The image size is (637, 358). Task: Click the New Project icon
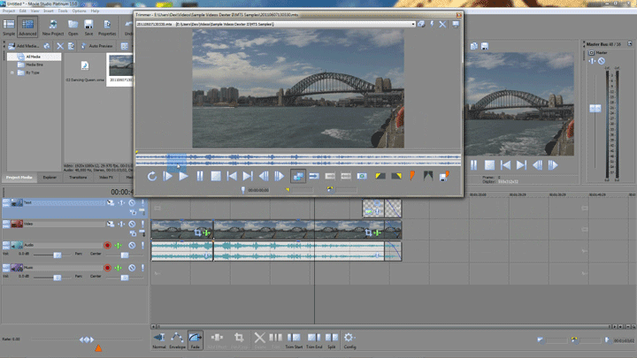pos(54,25)
